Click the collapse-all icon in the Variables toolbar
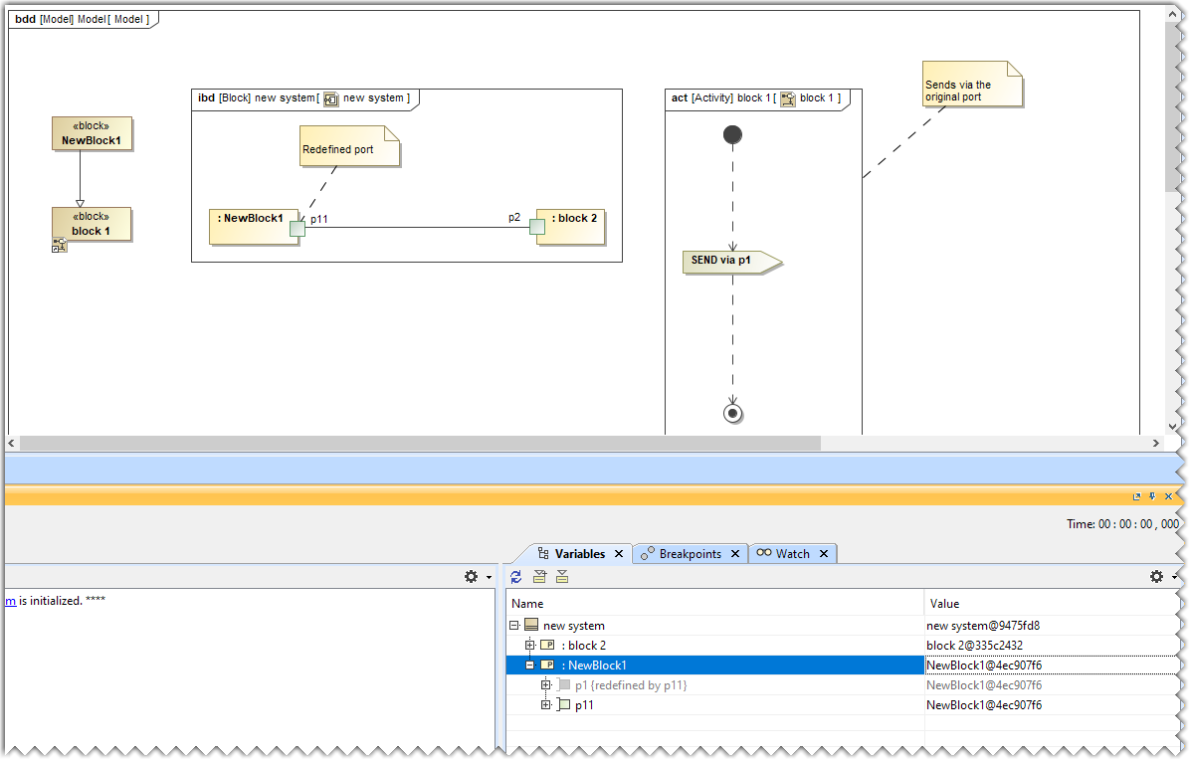This screenshot has width=1190, height=761. tap(562, 577)
